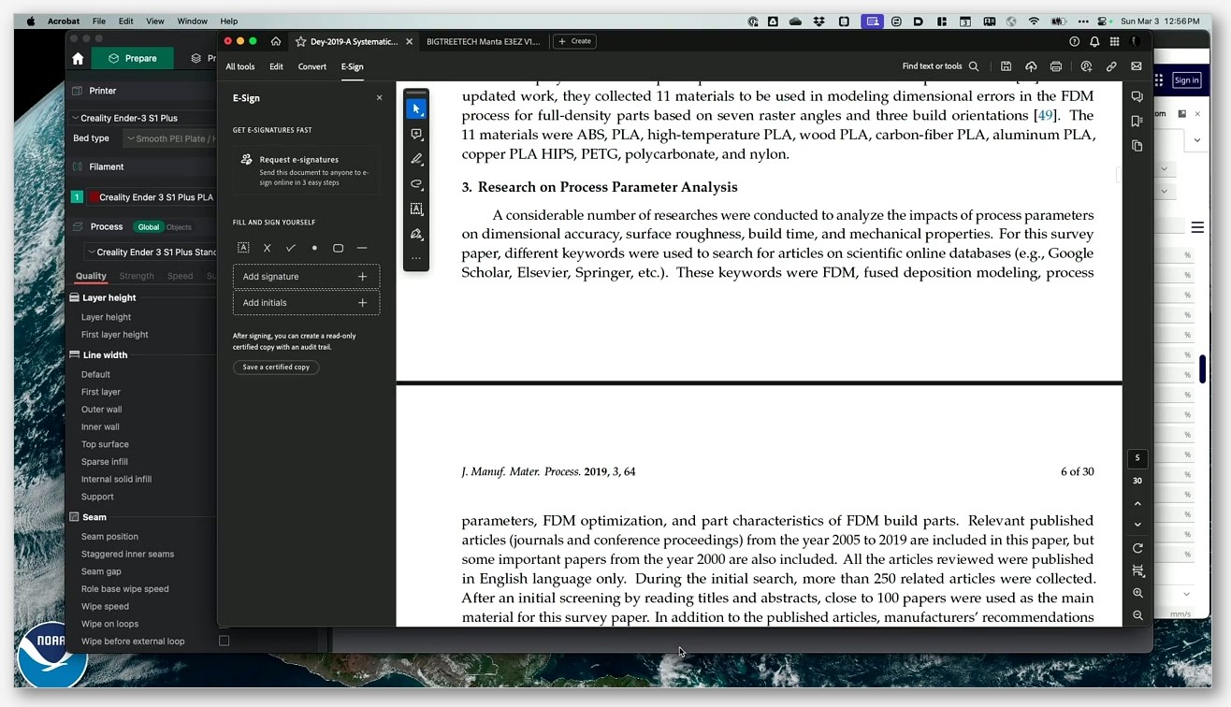Switch to the Edit tab in Acrobat

pyautogui.click(x=276, y=66)
